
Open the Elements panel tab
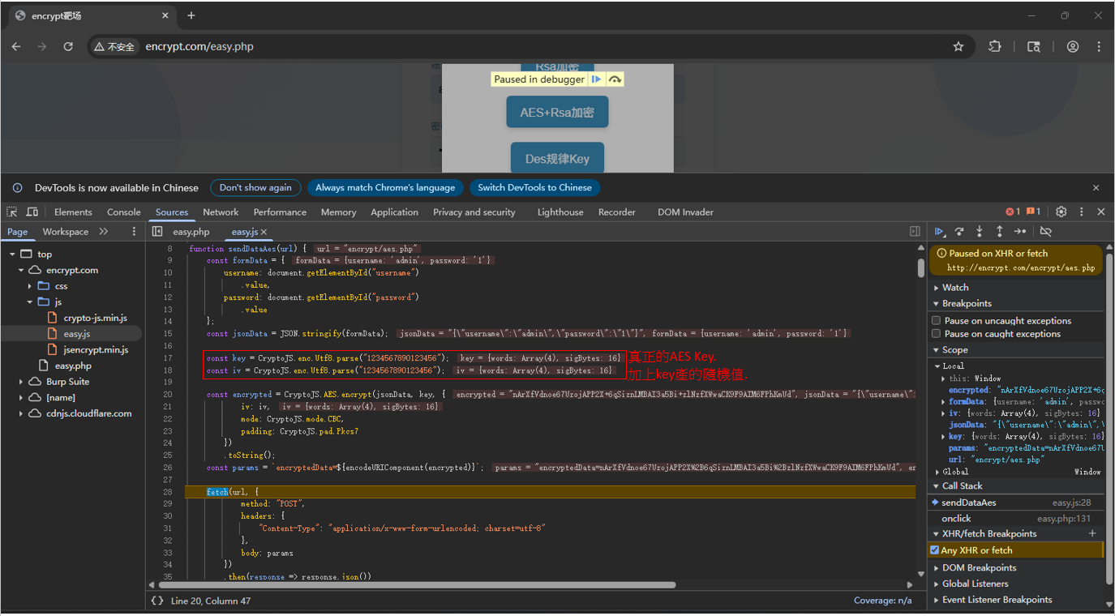point(73,212)
